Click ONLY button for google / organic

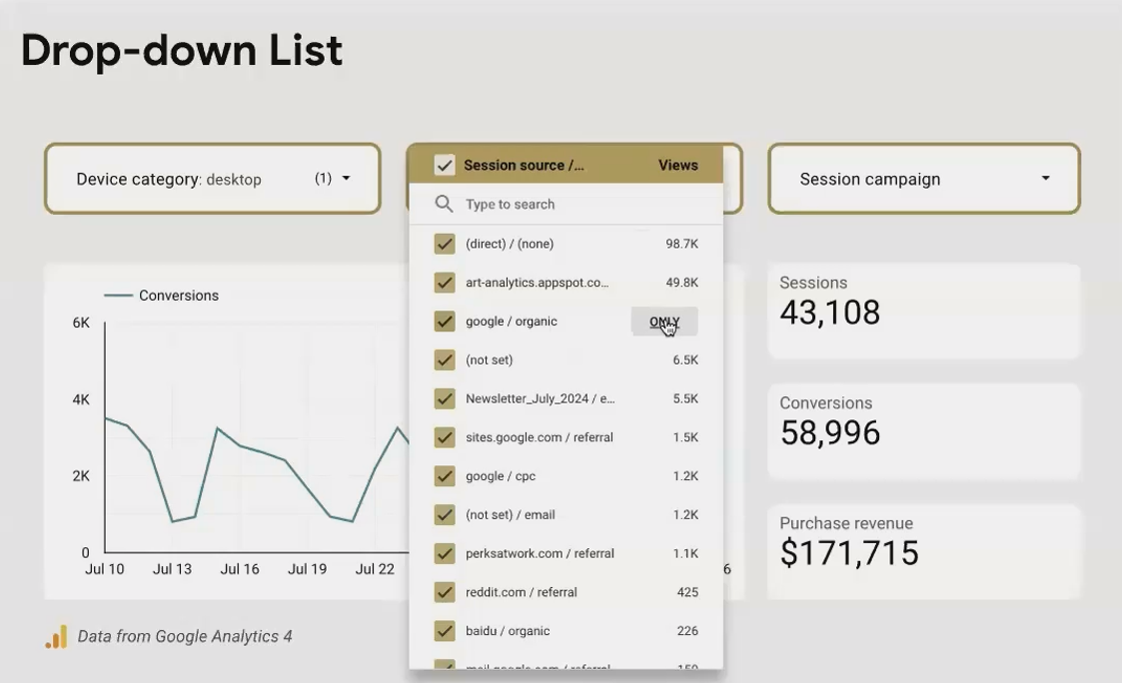point(664,322)
